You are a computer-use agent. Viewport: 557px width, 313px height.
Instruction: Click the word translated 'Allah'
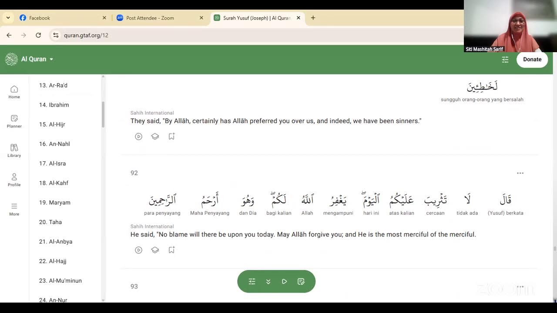pos(307,200)
